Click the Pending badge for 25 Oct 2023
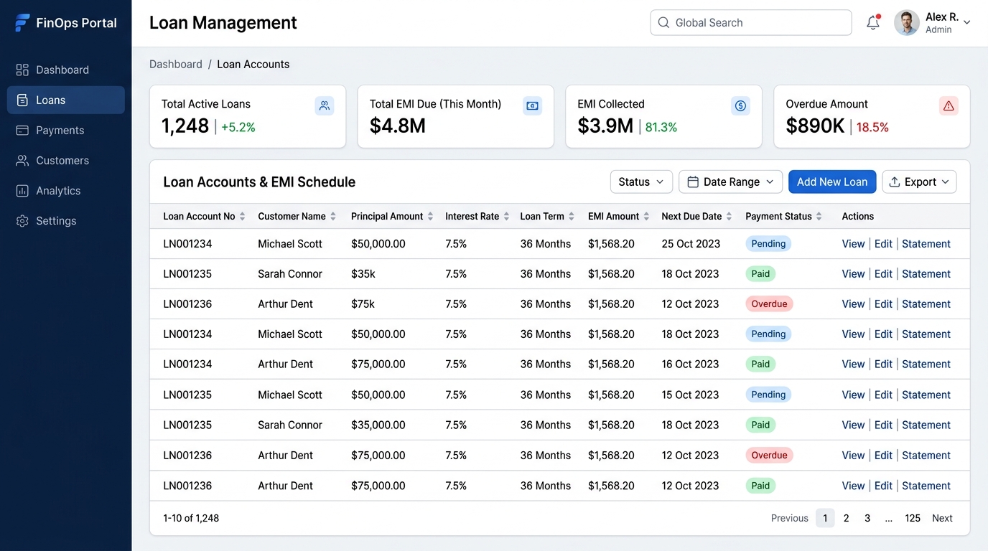 (768, 244)
